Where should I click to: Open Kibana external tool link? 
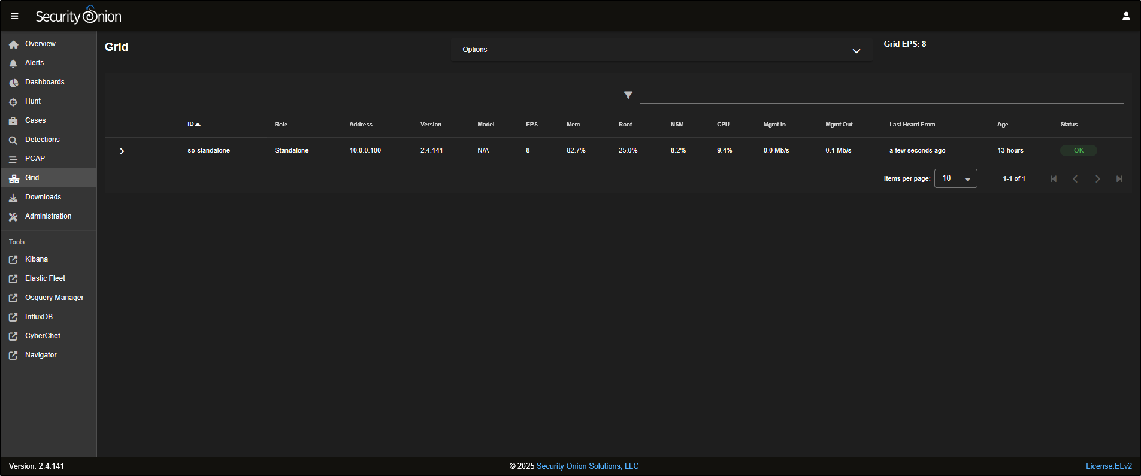click(36, 259)
